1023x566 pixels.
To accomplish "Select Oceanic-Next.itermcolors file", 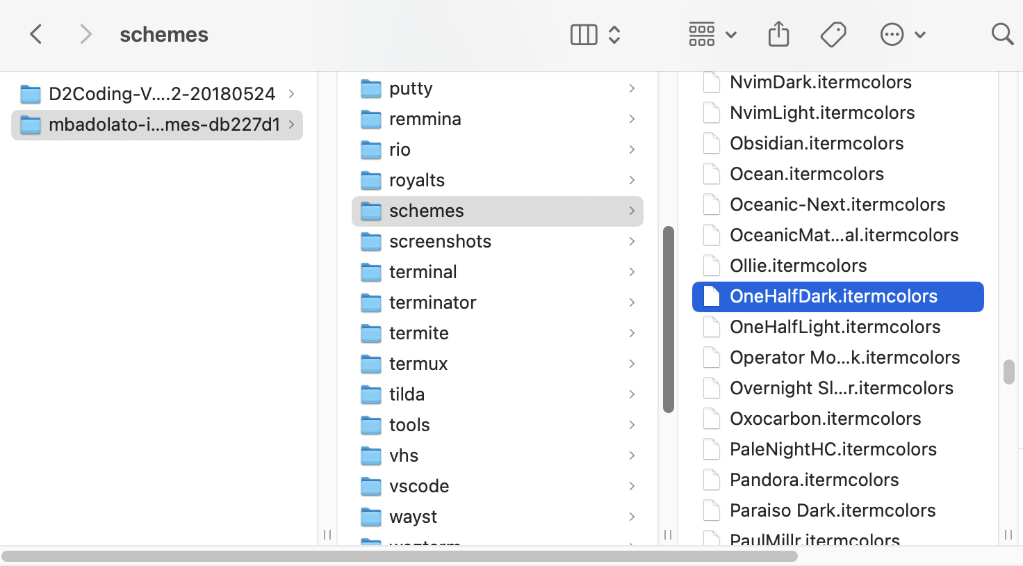I will point(838,204).
